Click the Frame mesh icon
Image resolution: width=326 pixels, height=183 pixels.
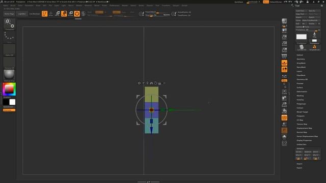(284, 92)
